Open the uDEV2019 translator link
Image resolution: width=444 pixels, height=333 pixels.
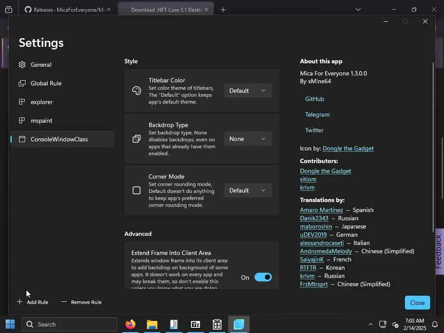coord(313,235)
